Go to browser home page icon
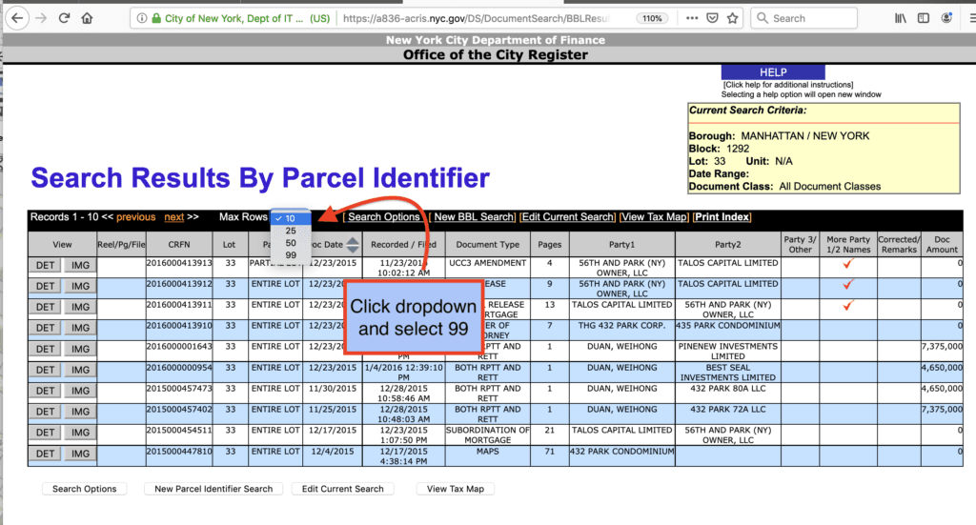 click(88, 18)
